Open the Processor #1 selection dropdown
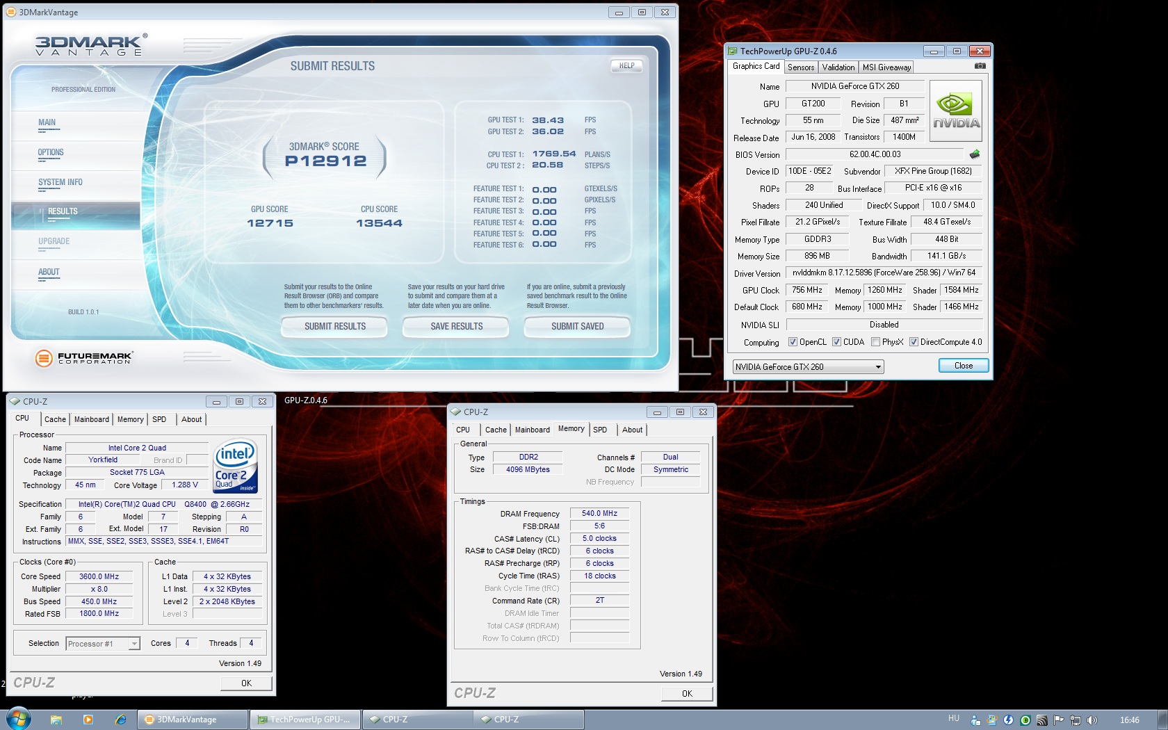The height and width of the screenshot is (730, 1168). (103, 644)
